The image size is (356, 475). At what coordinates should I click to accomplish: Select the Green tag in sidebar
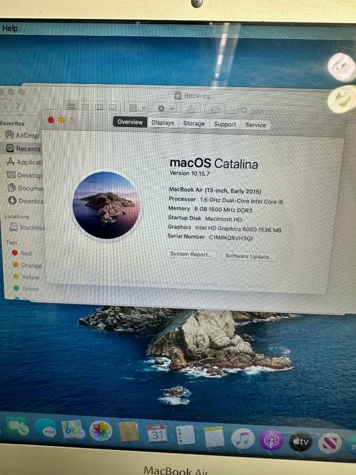click(26, 289)
